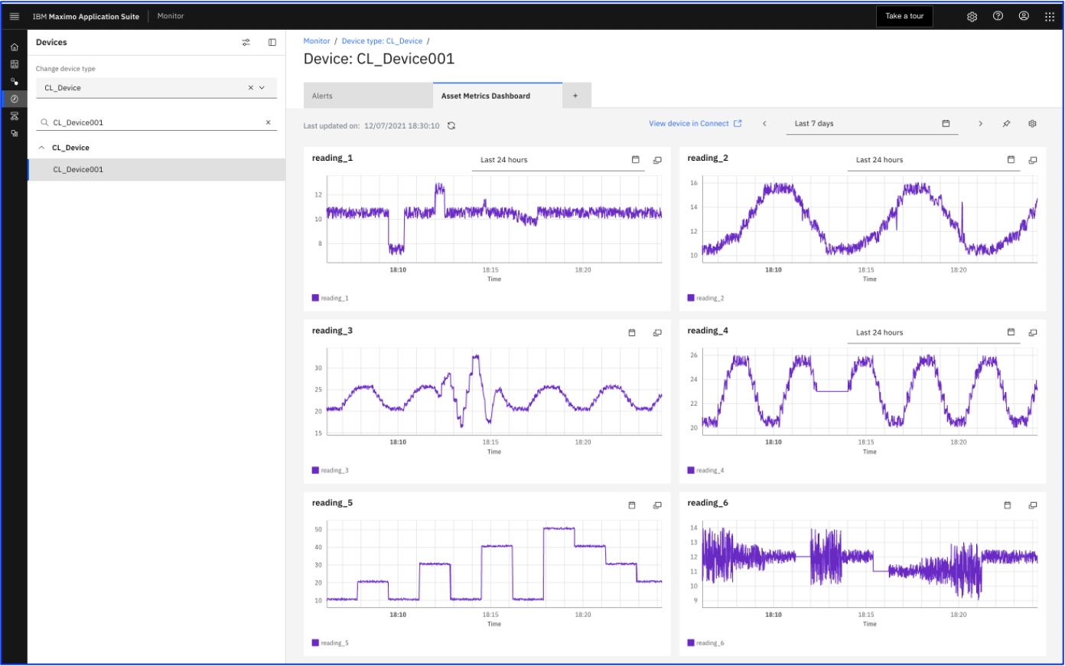Open the bottom squares icon in the left rail

click(14, 133)
